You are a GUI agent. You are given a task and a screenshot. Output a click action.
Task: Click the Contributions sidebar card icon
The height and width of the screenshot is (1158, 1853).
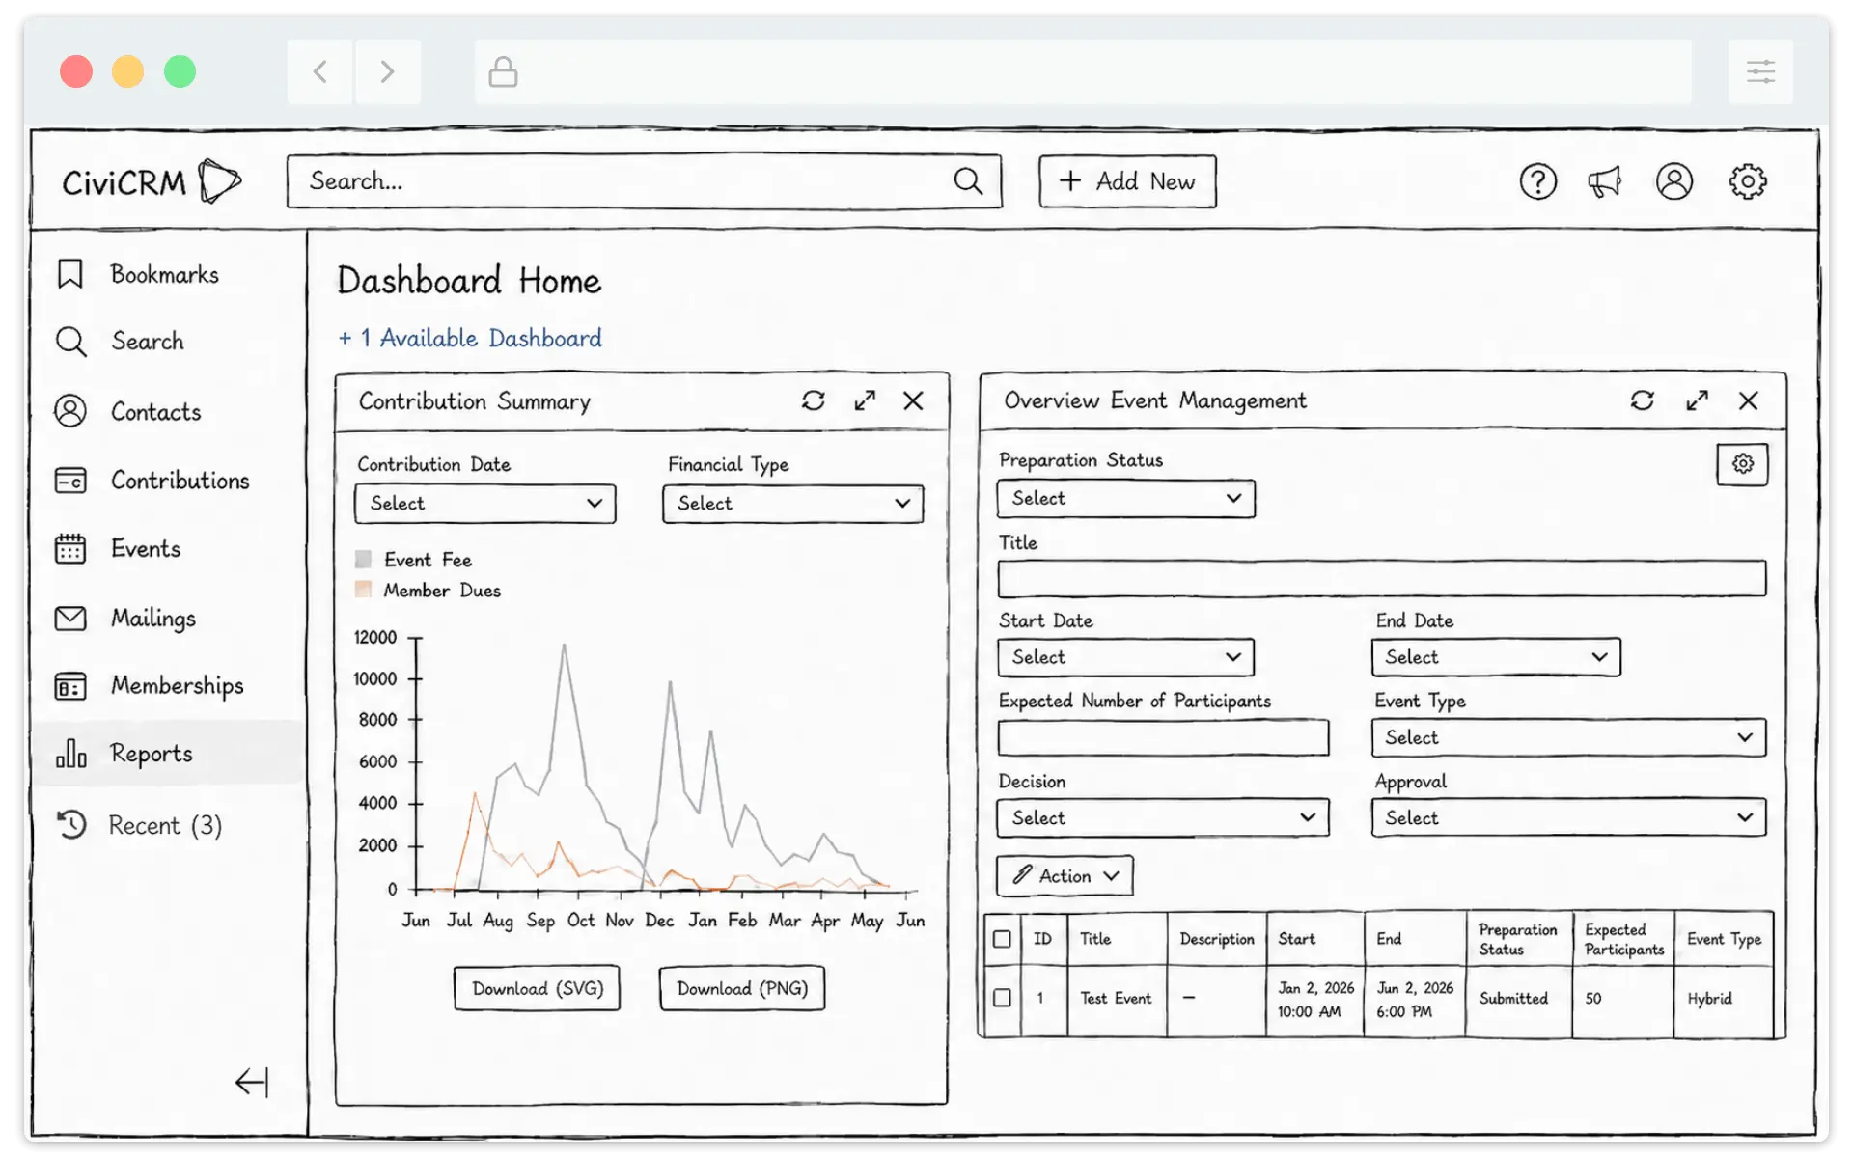click(70, 480)
